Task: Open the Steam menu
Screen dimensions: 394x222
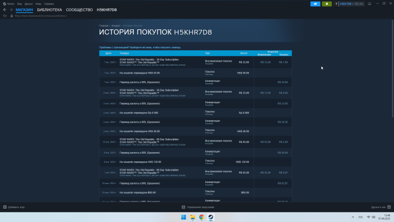Action: coord(9,4)
